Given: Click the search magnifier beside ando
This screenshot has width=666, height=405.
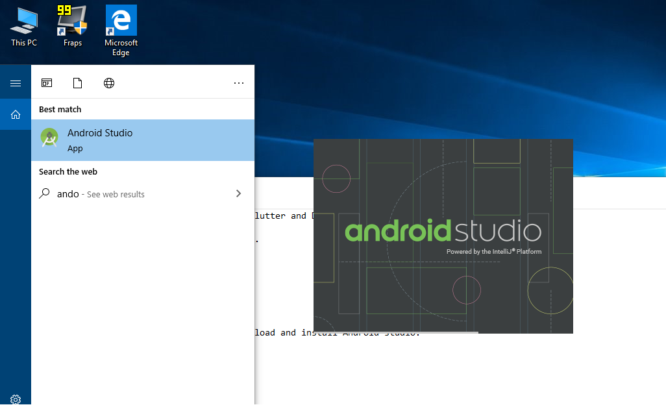Looking at the screenshot, I should pyautogui.click(x=44, y=193).
